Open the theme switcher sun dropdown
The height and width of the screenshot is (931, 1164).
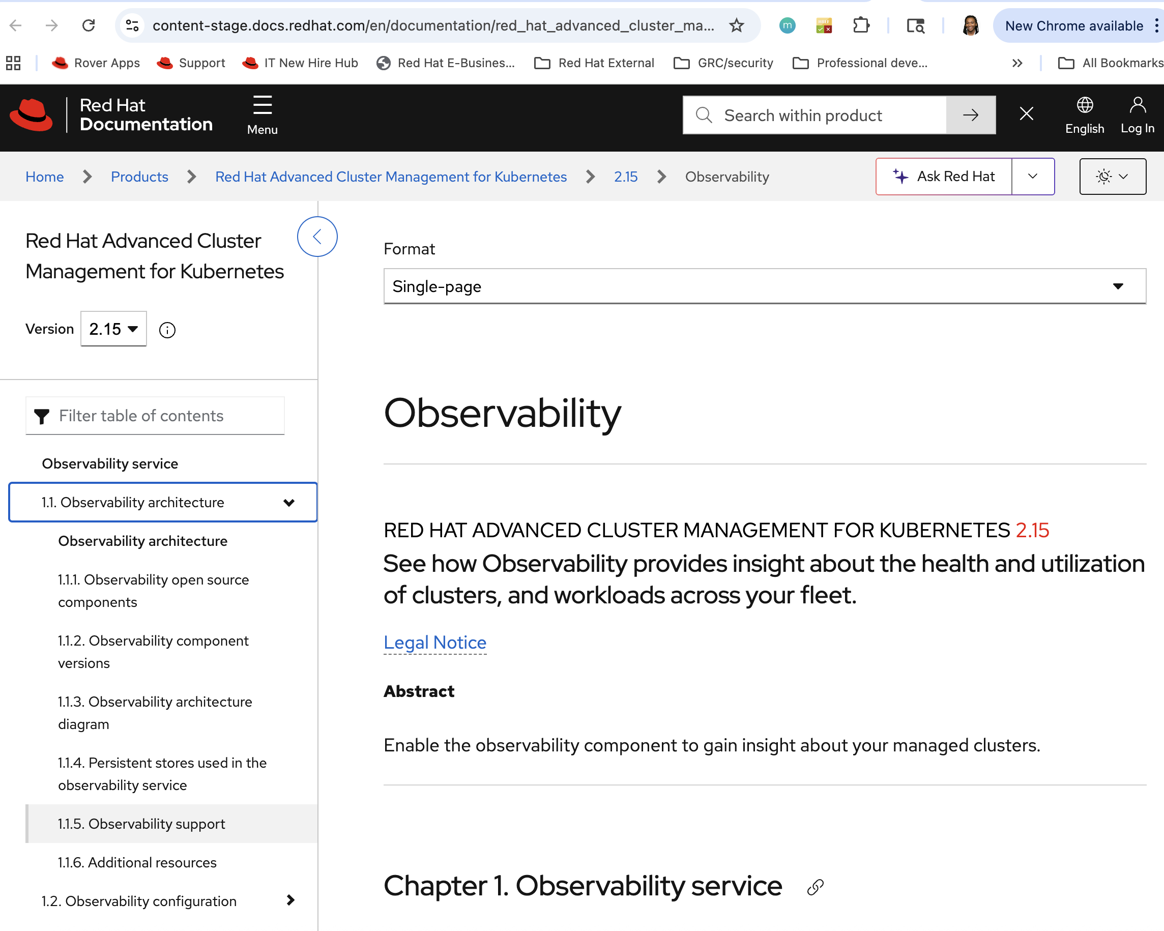tap(1112, 177)
